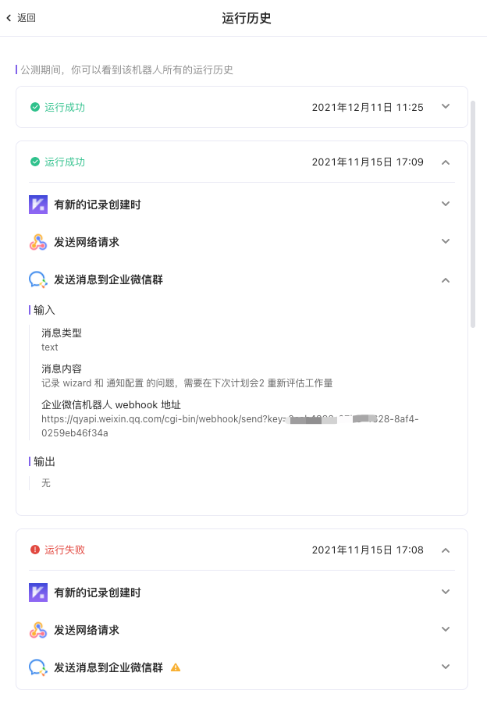Click 有新的记录创建时 title in the 17:08 run

coord(98,592)
